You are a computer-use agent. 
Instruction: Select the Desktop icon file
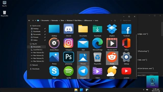[54, 30]
